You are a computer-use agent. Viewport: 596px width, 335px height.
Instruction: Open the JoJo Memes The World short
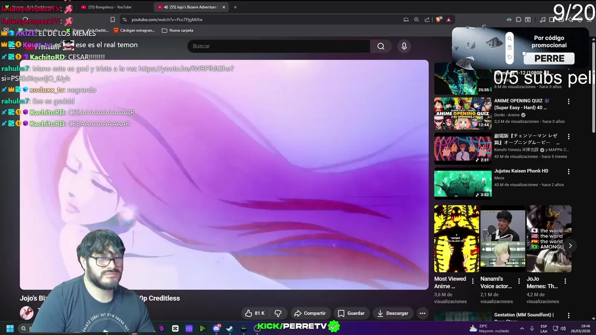point(549,239)
